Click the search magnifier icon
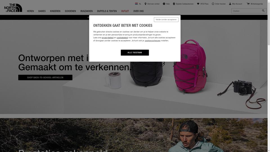 tap(263, 11)
